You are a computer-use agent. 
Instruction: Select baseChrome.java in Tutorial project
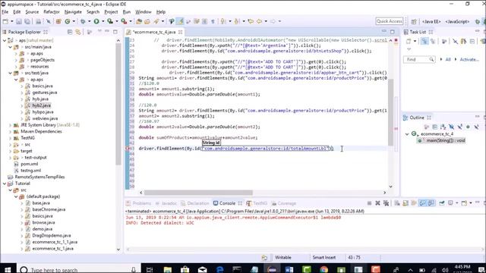pyautogui.click(x=49, y=209)
